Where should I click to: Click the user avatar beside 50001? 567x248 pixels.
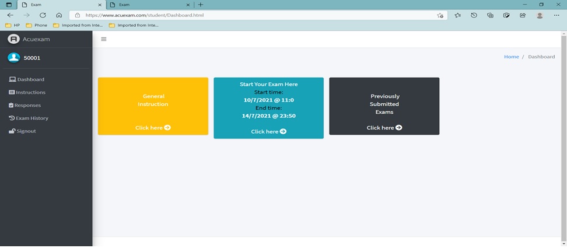pyautogui.click(x=13, y=58)
